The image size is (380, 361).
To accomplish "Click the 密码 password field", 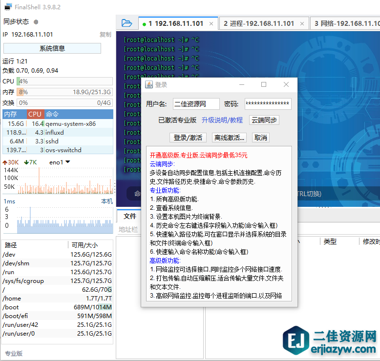I will tap(268, 104).
